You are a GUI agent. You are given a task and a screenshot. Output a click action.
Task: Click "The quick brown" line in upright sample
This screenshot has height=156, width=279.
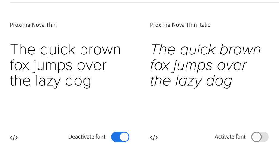coord(65,50)
